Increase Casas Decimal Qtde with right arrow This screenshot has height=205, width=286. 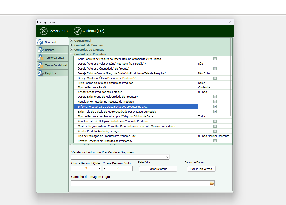click(100, 169)
